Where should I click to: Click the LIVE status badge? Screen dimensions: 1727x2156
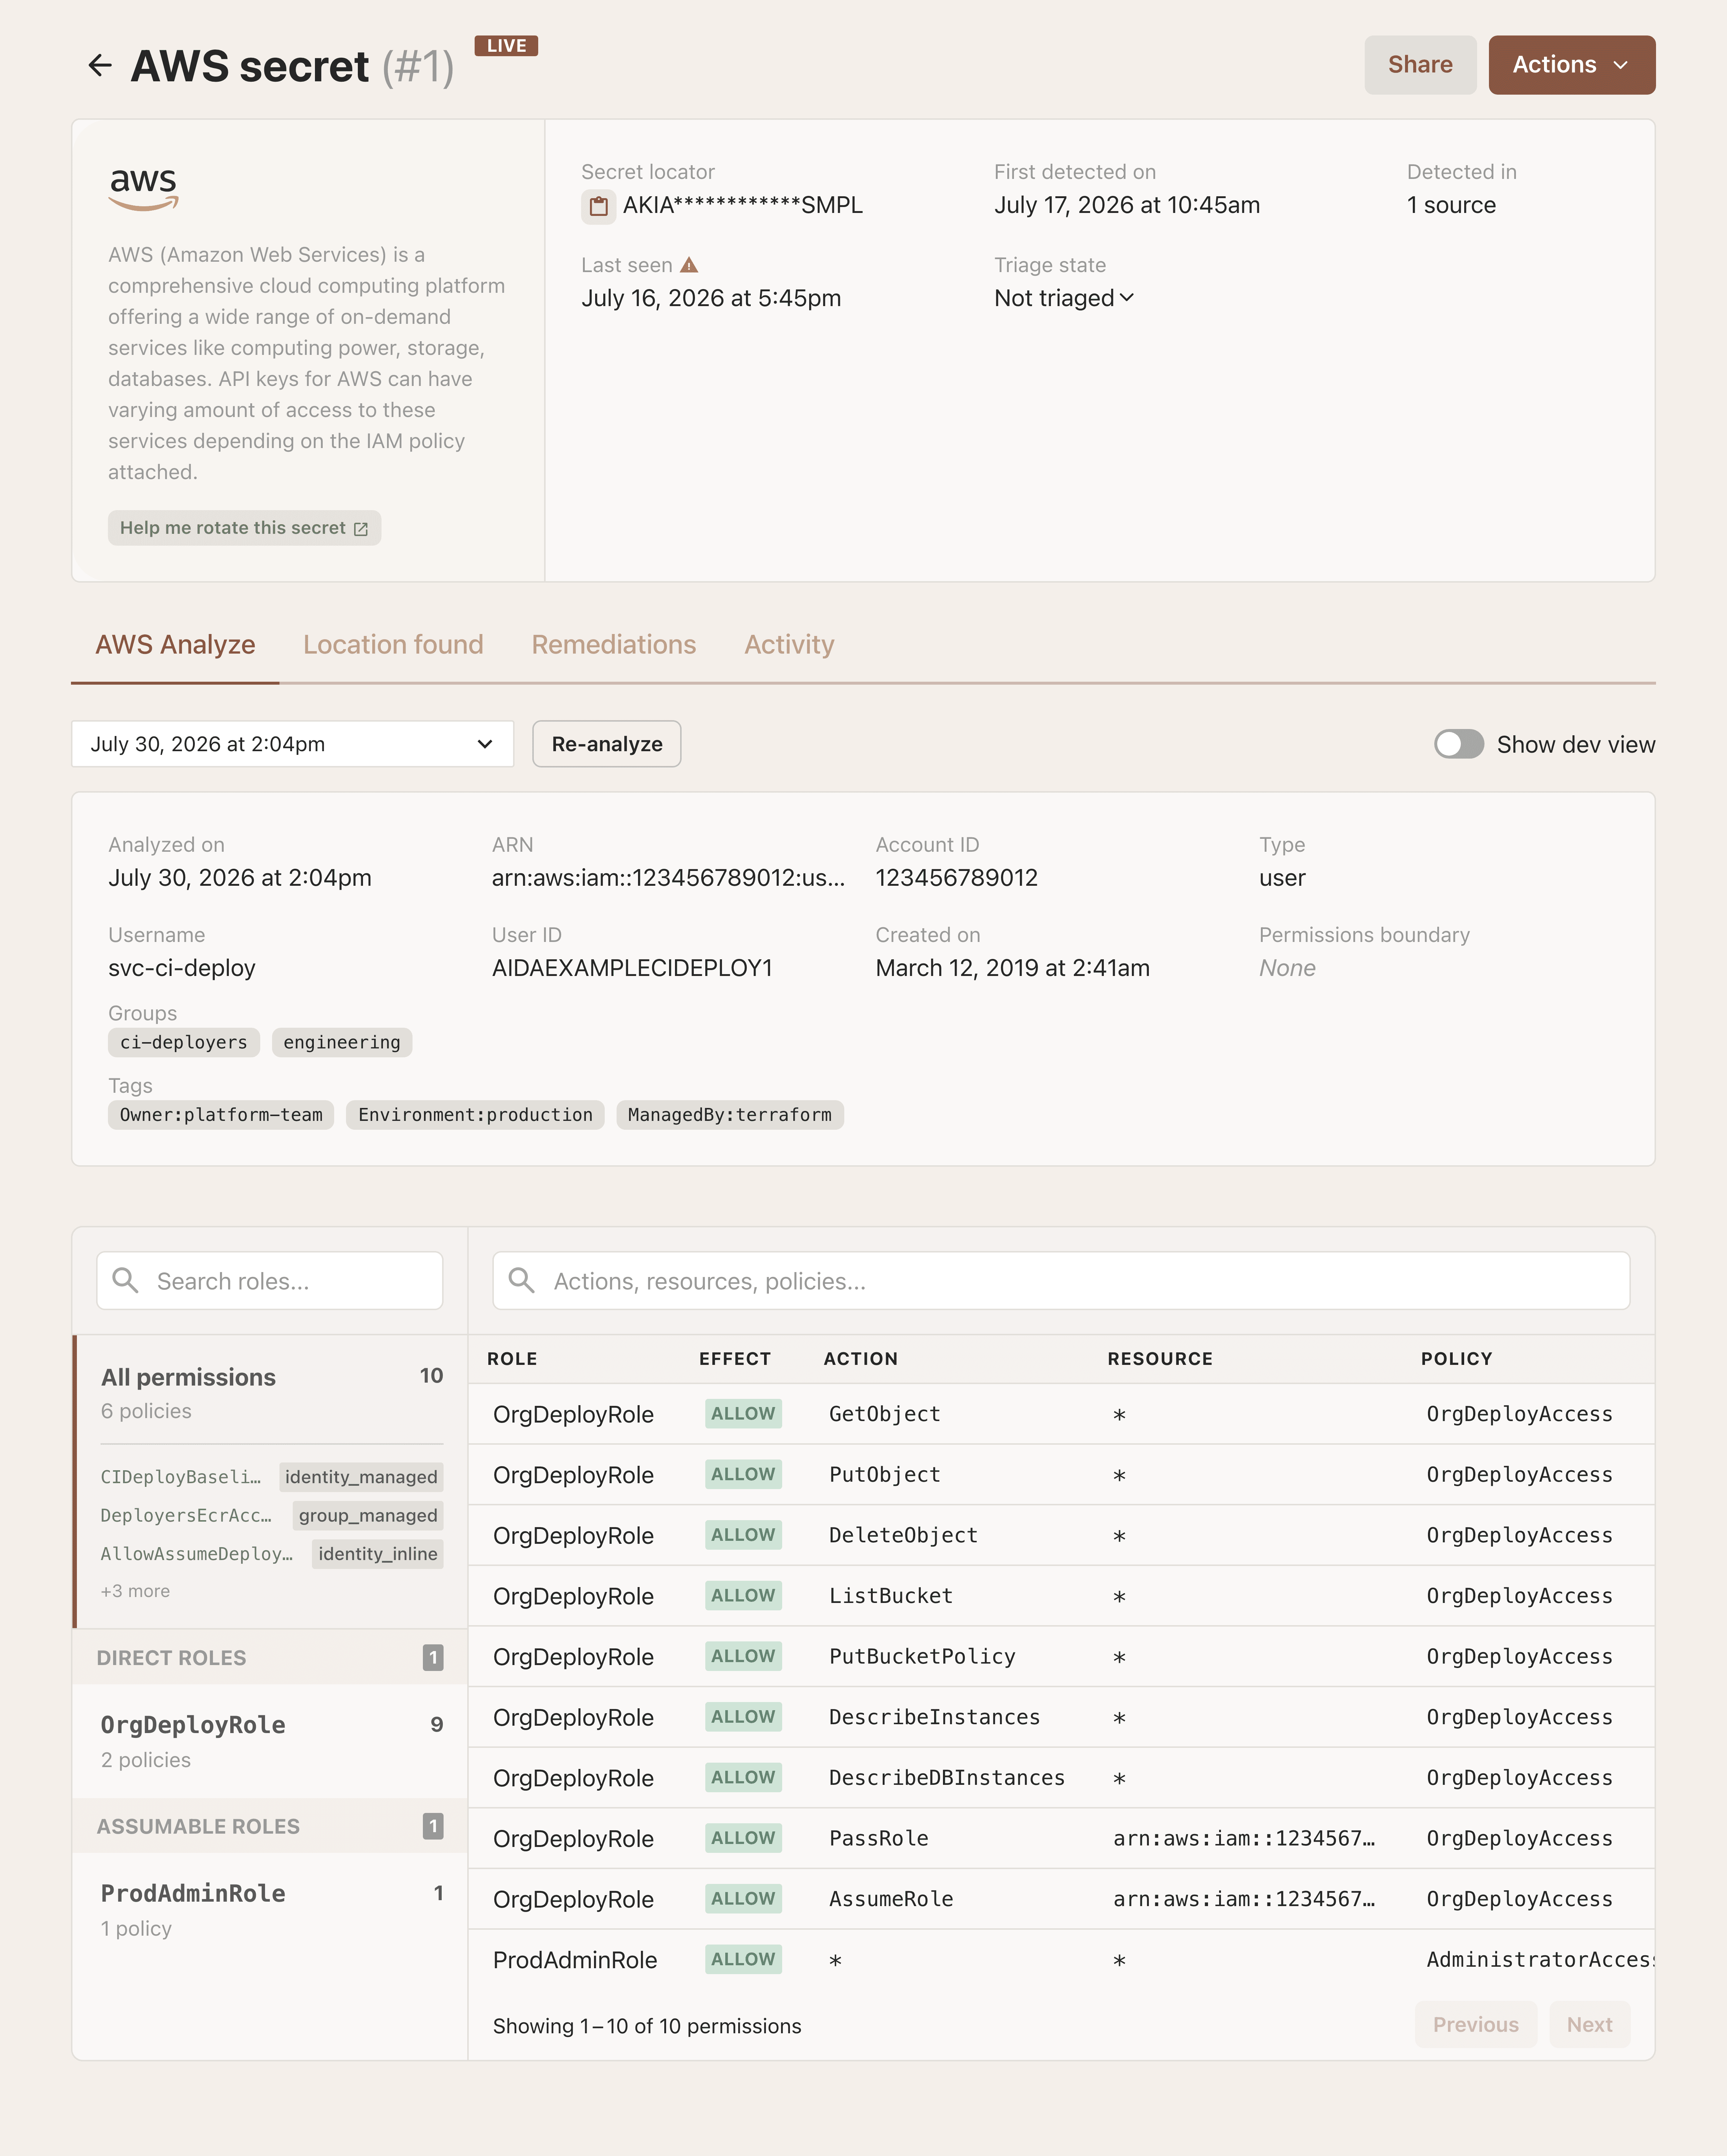click(x=506, y=46)
